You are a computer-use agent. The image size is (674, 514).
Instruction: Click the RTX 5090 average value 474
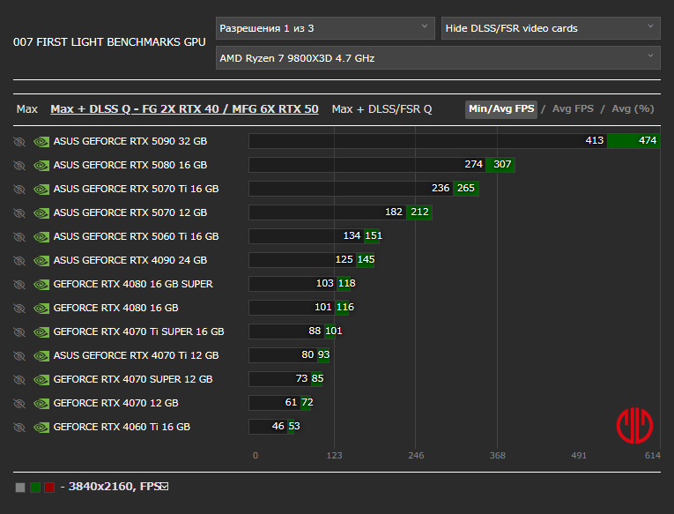(648, 140)
